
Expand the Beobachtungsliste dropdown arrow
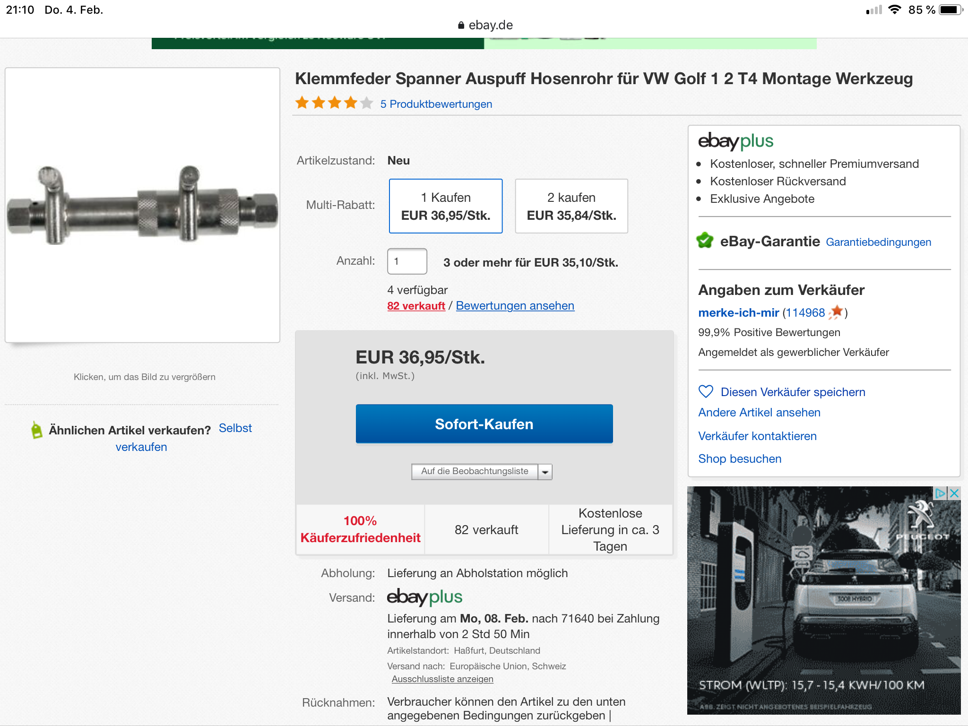click(x=545, y=472)
